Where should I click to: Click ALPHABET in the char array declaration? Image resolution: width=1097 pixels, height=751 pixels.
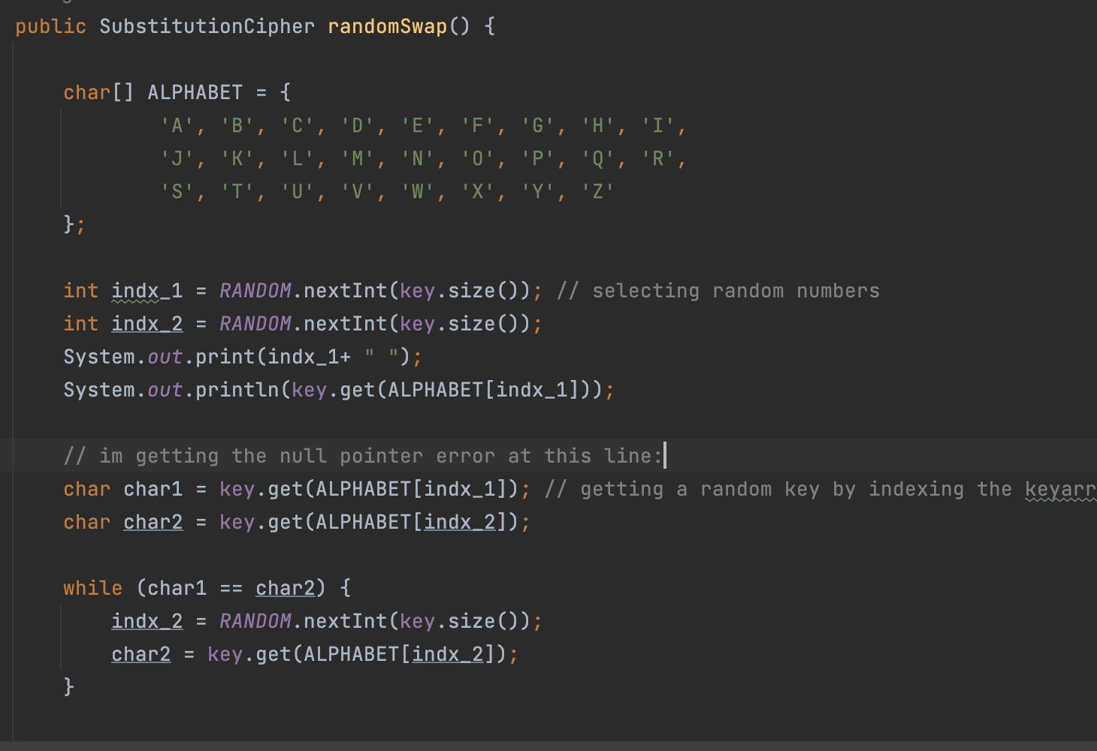coord(195,92)
